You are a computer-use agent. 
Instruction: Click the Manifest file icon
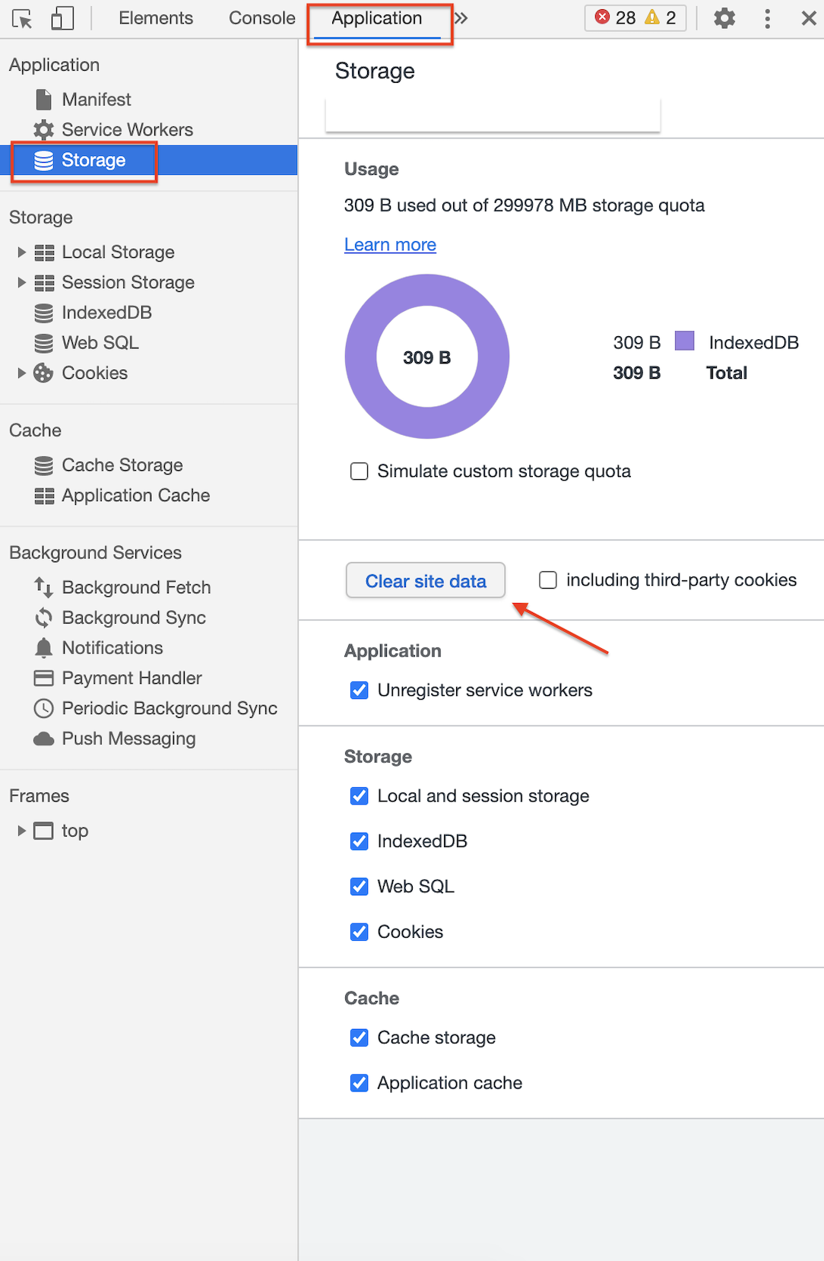coord(44,100)
